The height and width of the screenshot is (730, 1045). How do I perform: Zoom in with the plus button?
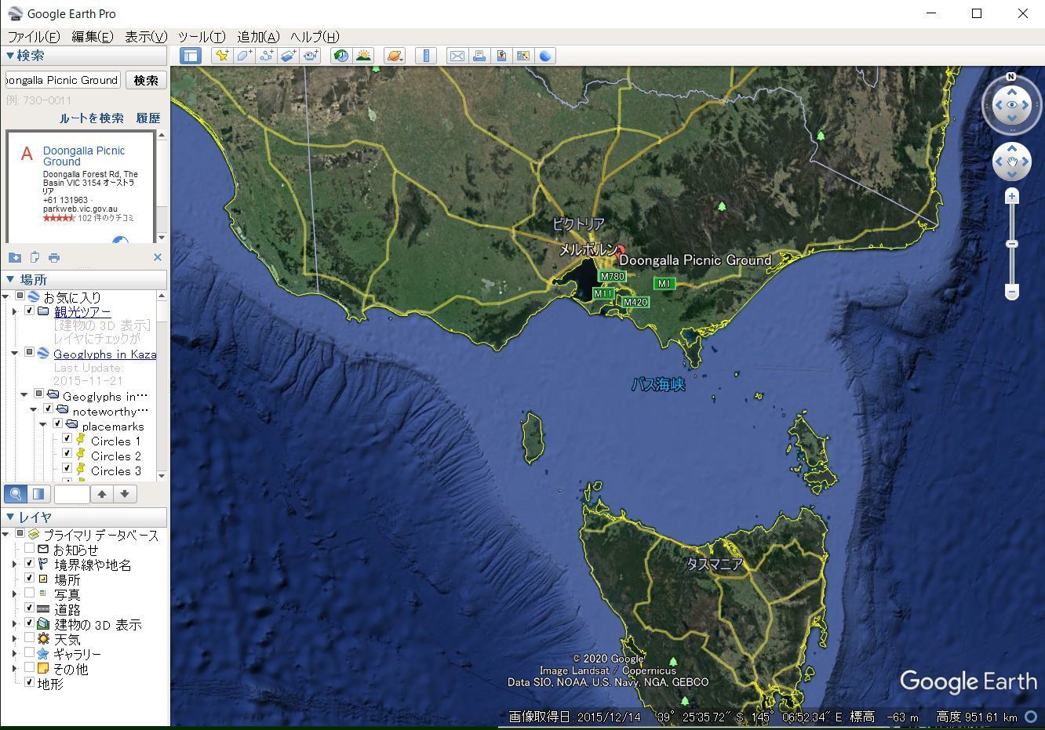(x=1012, y=196)
